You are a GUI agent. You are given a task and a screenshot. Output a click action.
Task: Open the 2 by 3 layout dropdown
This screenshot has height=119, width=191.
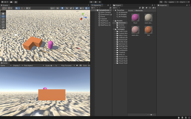pos(184,2)
